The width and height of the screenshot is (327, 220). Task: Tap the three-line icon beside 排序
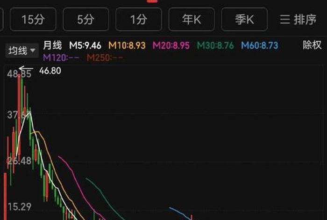click(285, 20)
